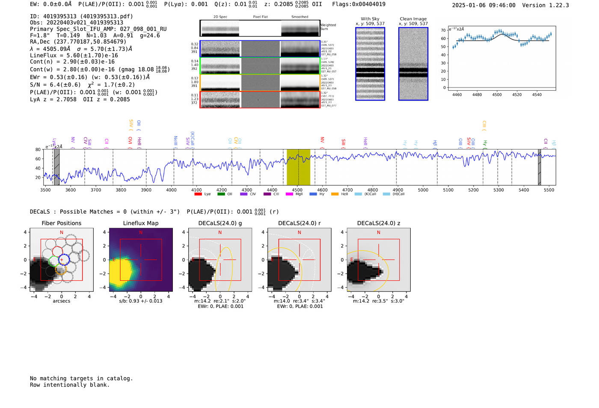Click the Lyα red legend swatch
Image resolution: width=599 pixels, height=408 pixels.
(x=198, y=194)
